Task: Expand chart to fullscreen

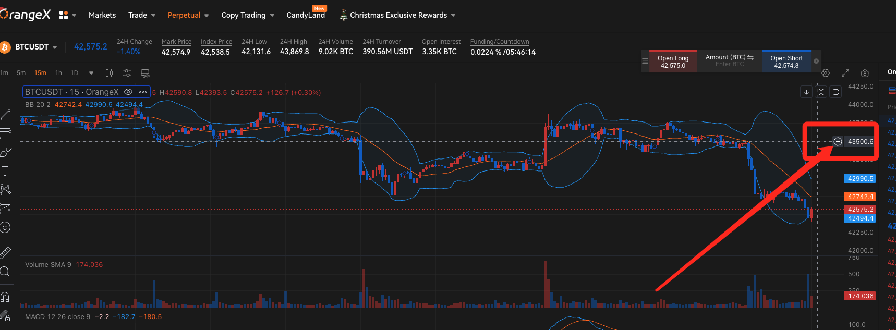Action: coord(845,73)
